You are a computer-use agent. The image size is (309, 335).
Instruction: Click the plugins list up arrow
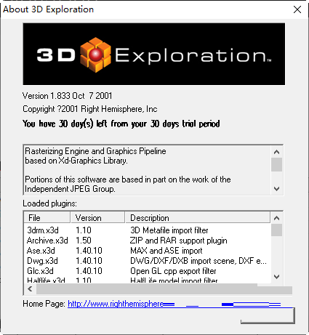coord(276,218)
